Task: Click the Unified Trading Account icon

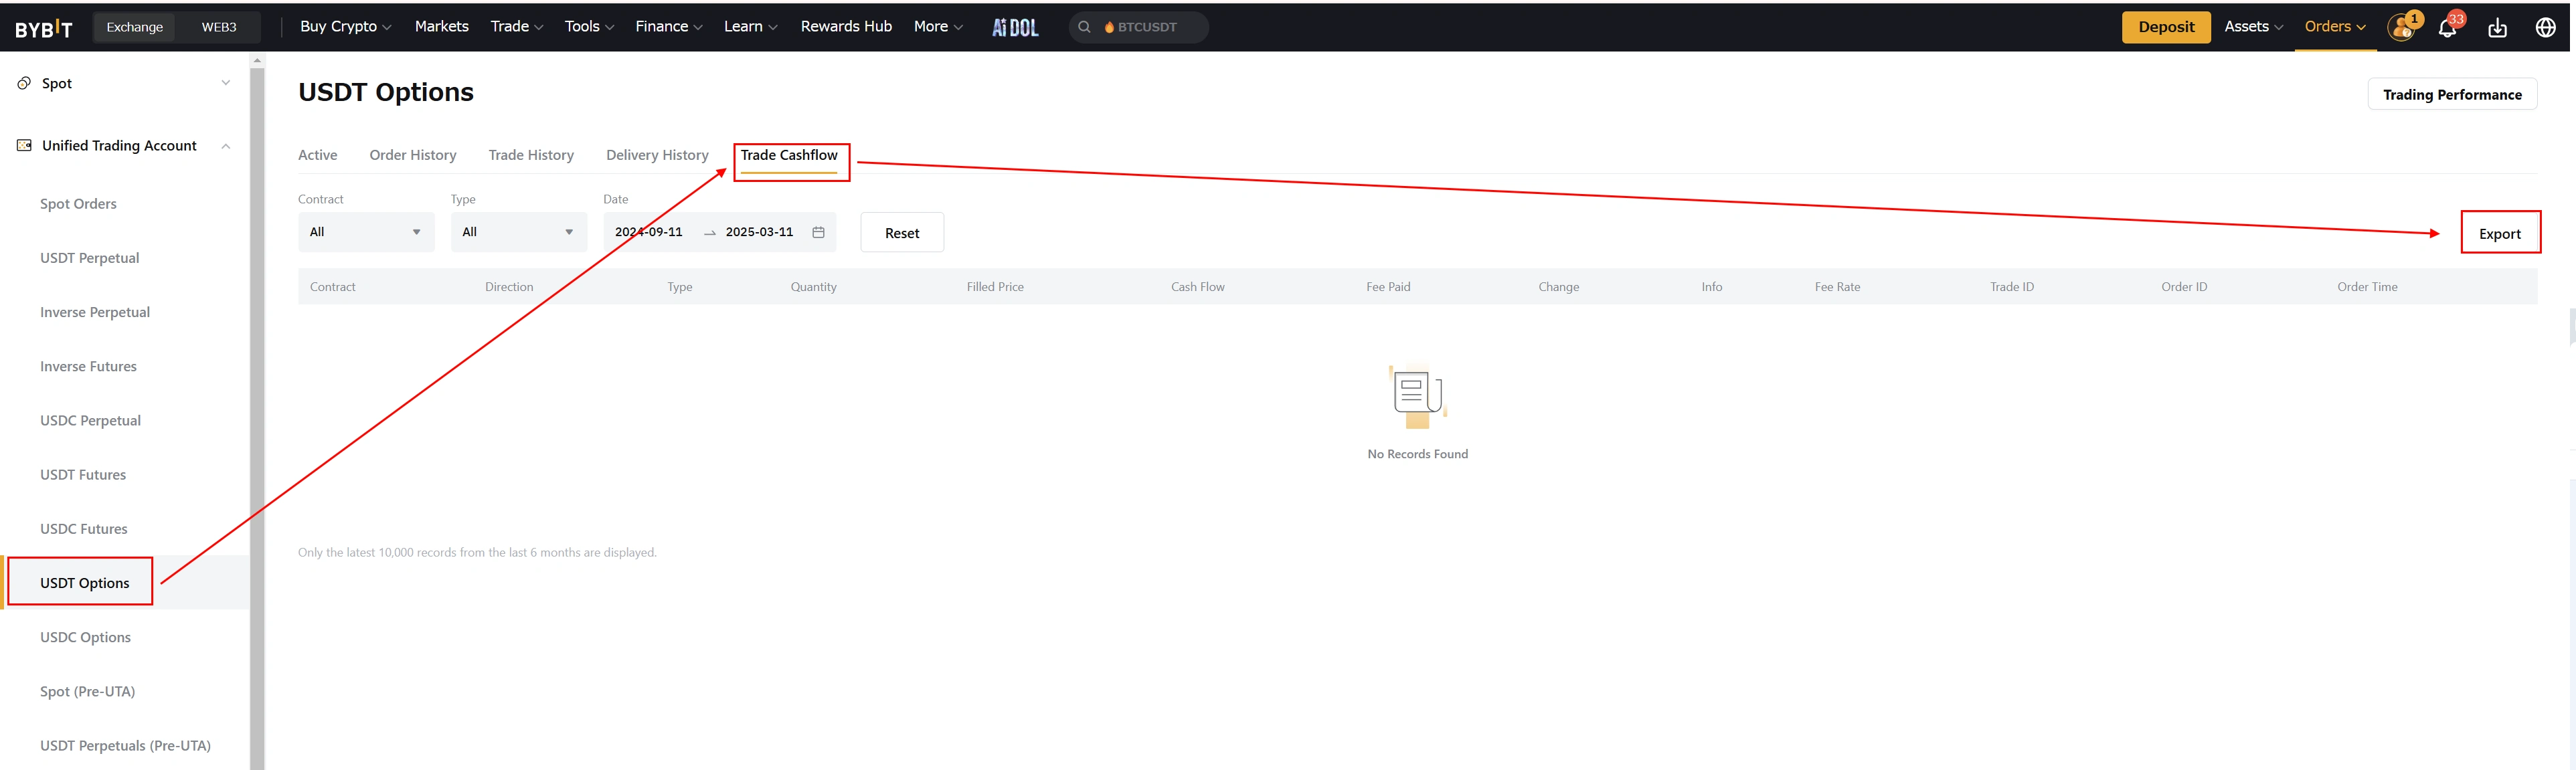Action: click(x=24, y=145)
